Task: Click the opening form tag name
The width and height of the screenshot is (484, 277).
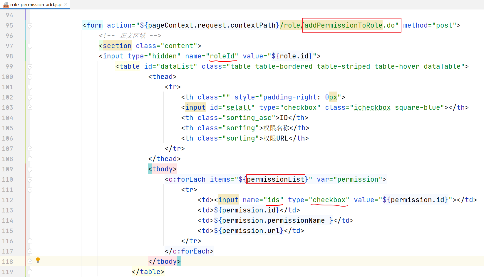Action: [95, 26]
